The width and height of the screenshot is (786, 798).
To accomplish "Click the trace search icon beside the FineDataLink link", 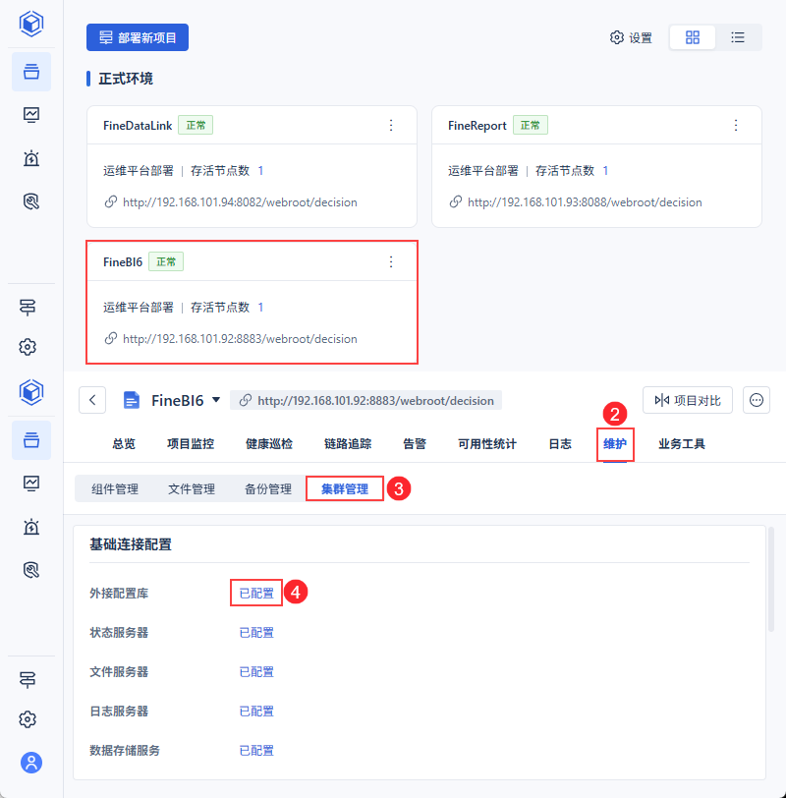I will click(31, 201).
